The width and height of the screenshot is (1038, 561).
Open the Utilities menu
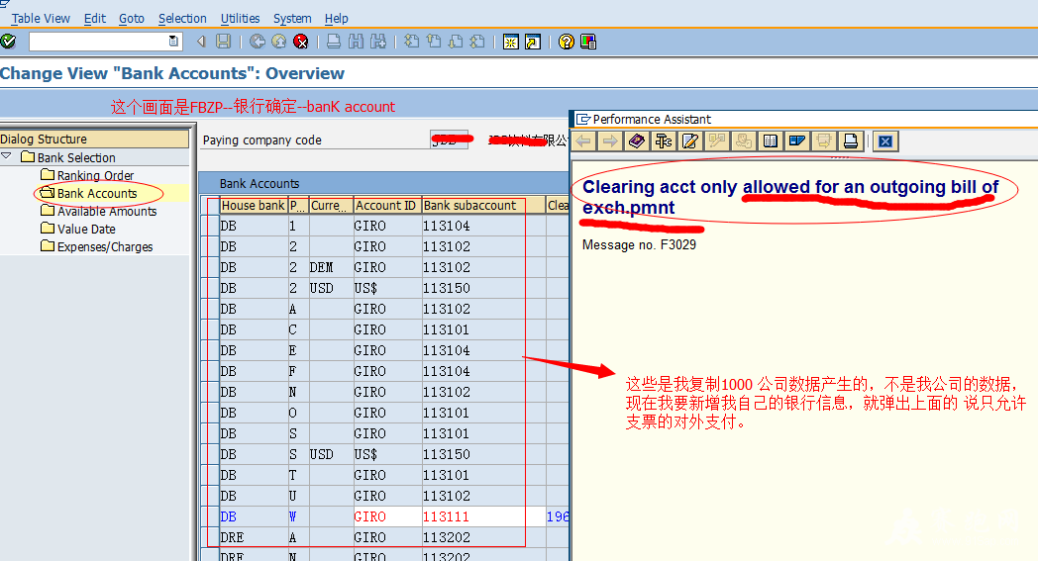pyautogui.click(x=240, y=19)
